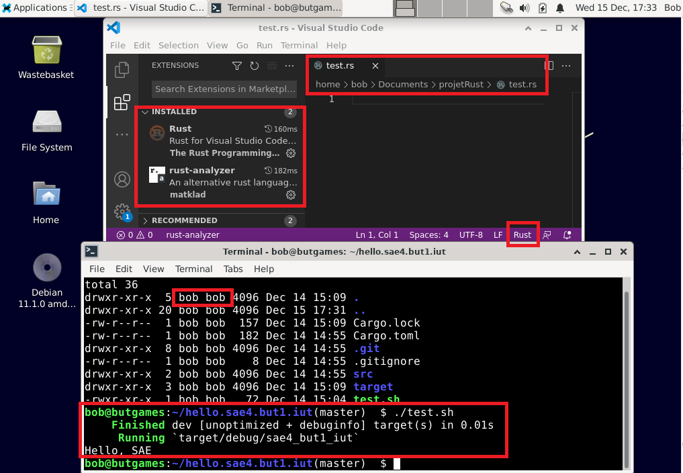Click the projetRust breadcrumb segment
Image resolution: width=683 pixels, height=473 pixels.
pos(461,85)
